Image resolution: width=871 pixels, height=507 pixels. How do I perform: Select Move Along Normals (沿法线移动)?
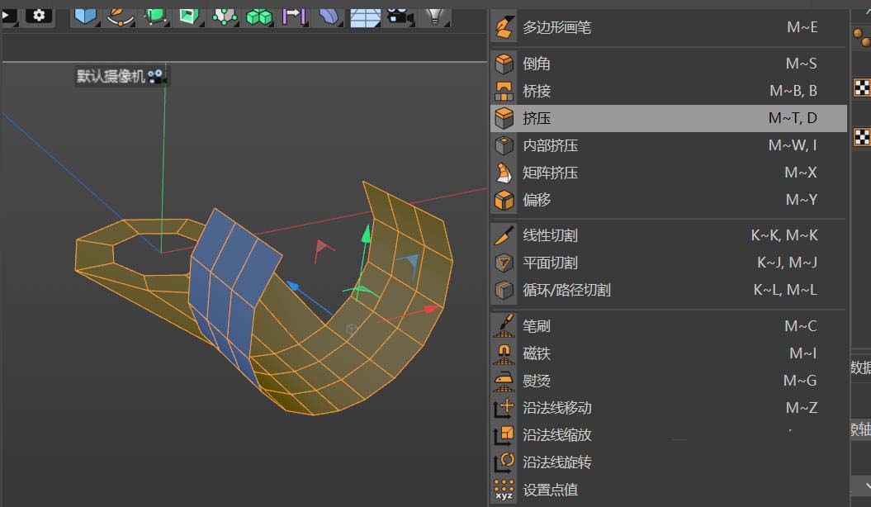(x=556, y=408)
